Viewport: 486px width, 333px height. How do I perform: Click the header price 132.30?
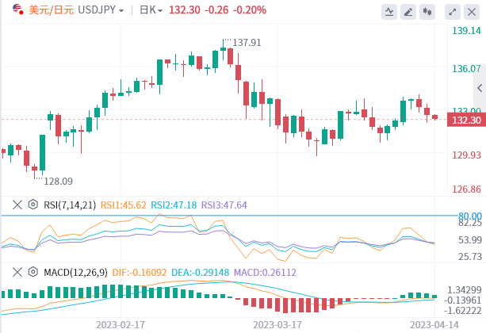click(185, 10)
